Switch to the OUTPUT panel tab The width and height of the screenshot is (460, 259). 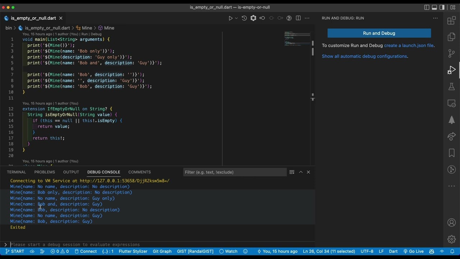(x=71, y=172)
